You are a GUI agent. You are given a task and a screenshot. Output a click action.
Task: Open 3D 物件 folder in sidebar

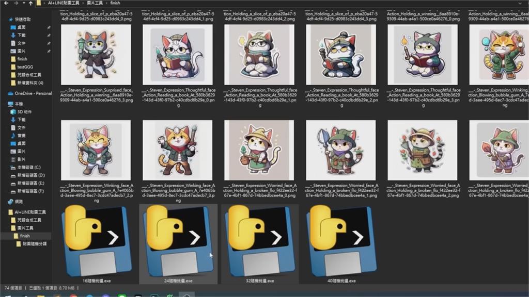24,111
